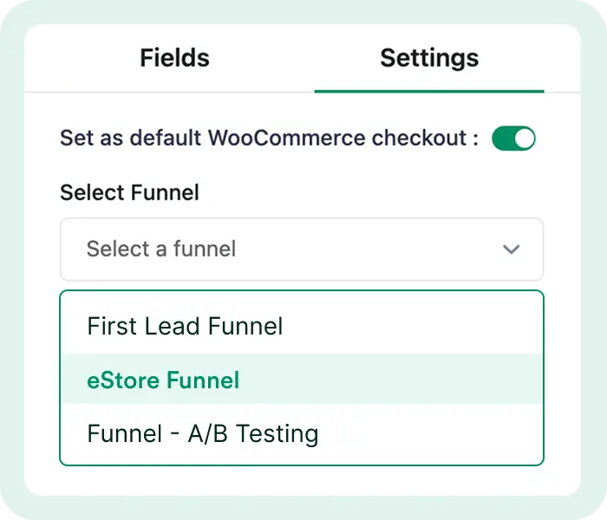
Task: Click the green-highlighted row in funnel list
Action: pos(301,380)
